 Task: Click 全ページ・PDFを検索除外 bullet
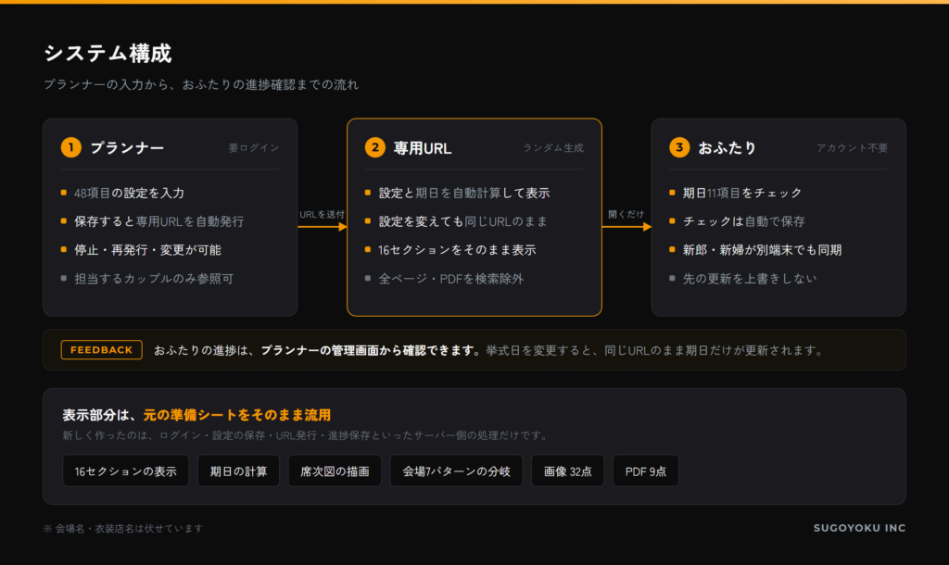451,278
